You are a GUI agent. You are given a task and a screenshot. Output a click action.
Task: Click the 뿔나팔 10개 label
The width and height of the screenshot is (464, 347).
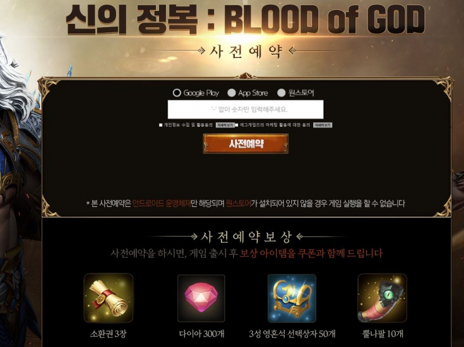tap(383, 334)
